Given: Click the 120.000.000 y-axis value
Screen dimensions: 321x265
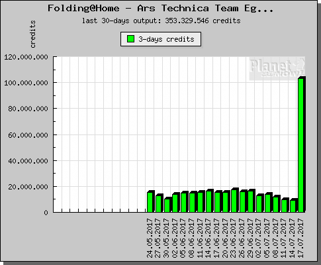Looking at the screenshot, I should point(26,57).
